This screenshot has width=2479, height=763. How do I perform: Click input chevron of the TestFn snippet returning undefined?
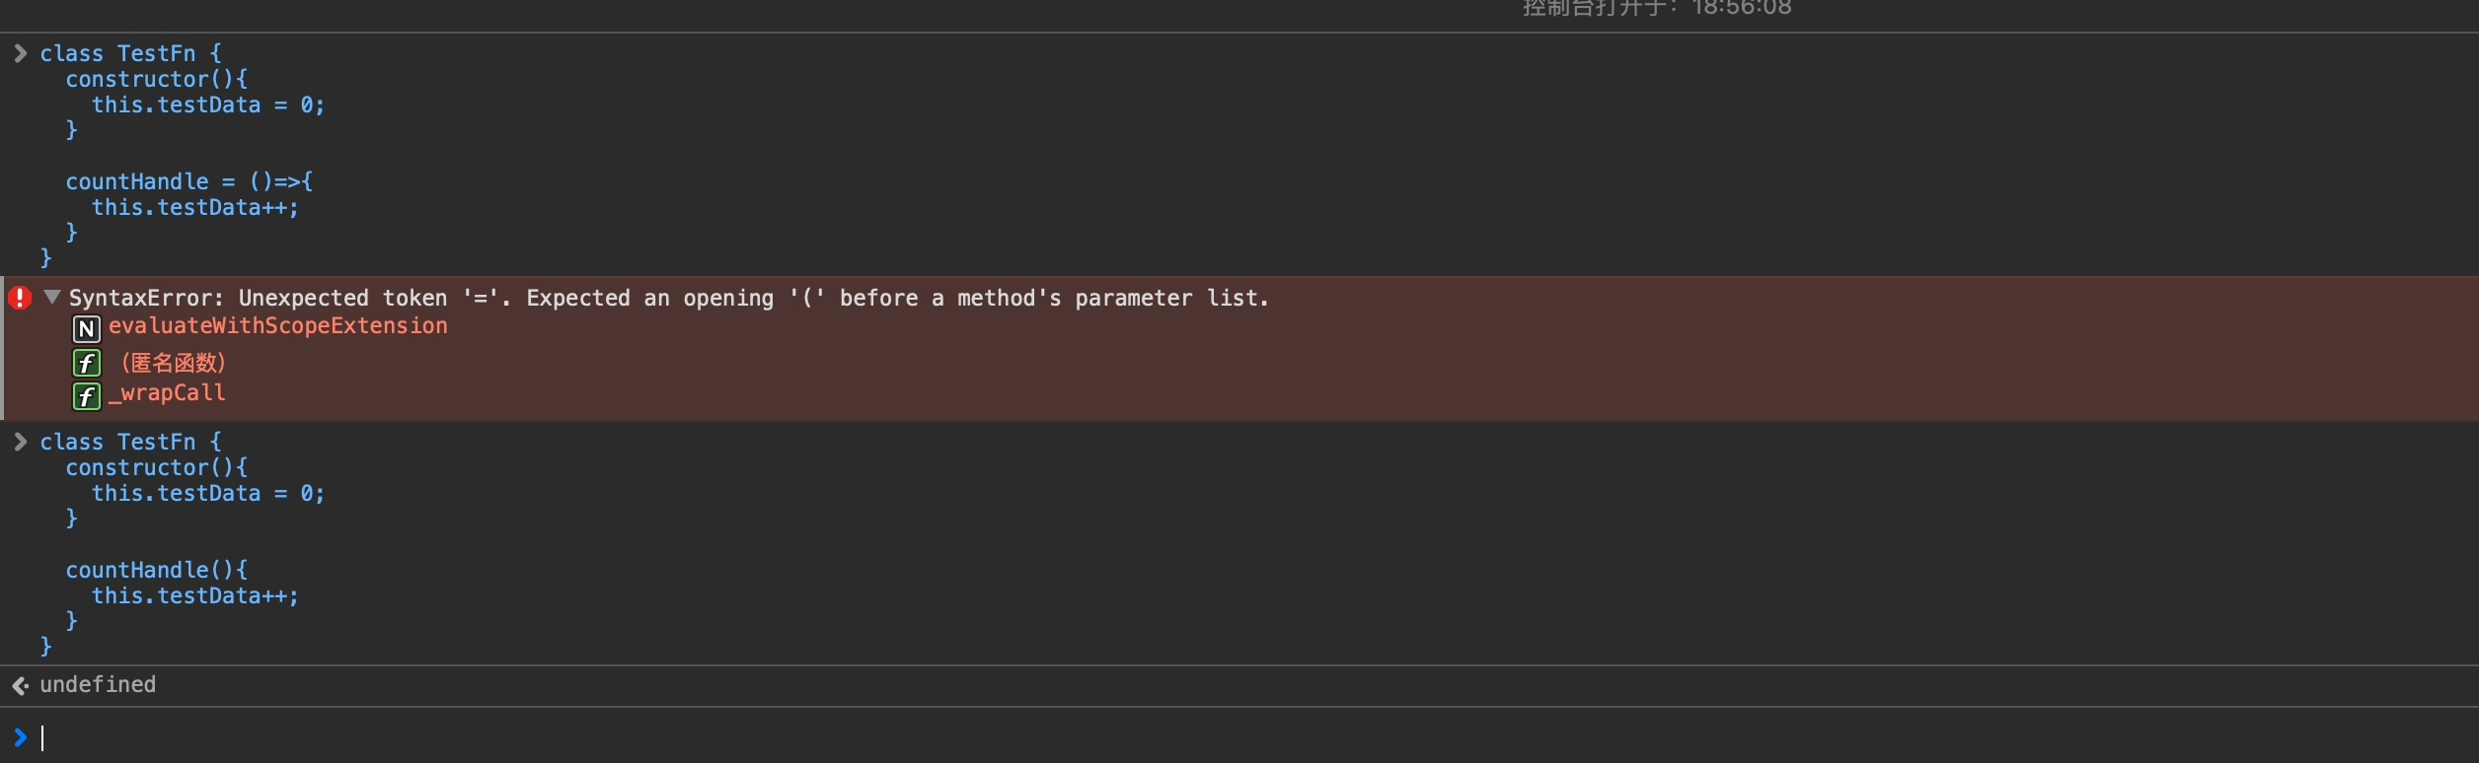click(20, 442)
